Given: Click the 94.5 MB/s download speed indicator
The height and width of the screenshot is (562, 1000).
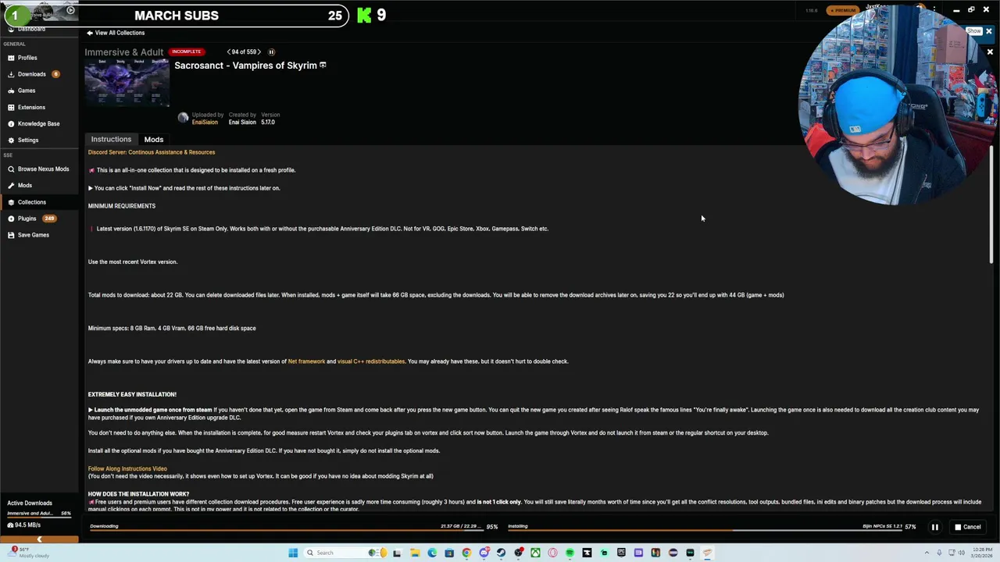Looking at the screenshot, I should point(23,525).
